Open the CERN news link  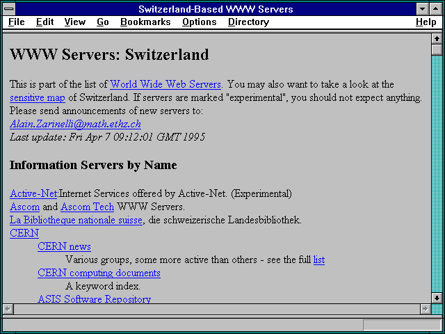[64, 246]
